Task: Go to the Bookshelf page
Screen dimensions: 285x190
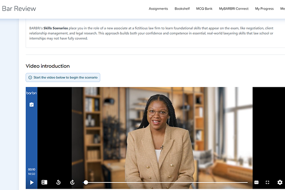Action: 182,8
